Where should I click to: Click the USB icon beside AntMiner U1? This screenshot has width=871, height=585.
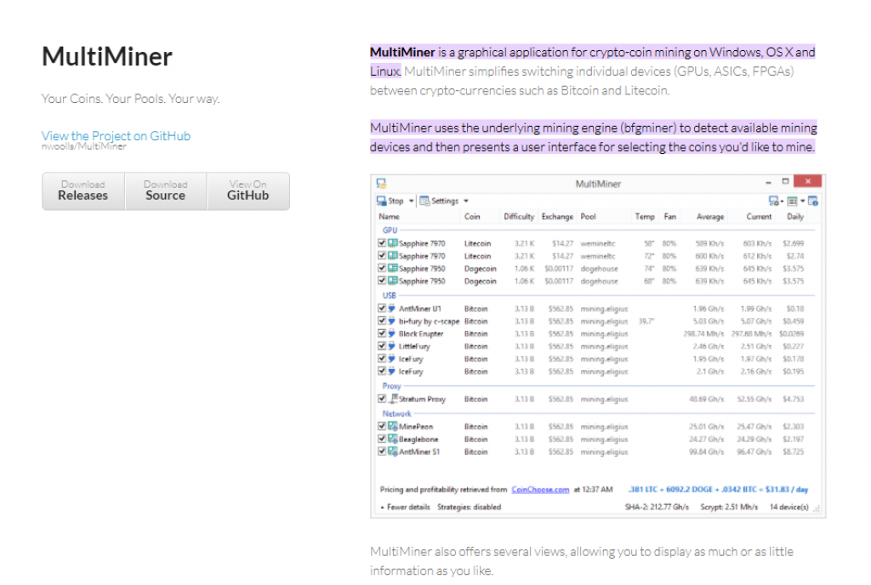coord(391,308)
